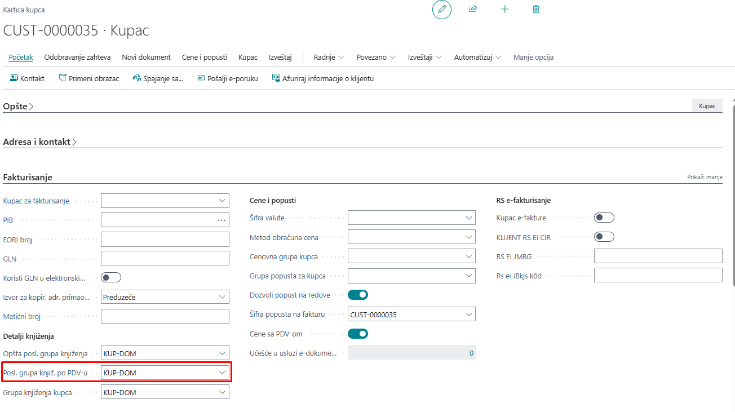Switch to Novi dokument tab
This screenshot has width=735, height=412.
[x=146, y=57]
